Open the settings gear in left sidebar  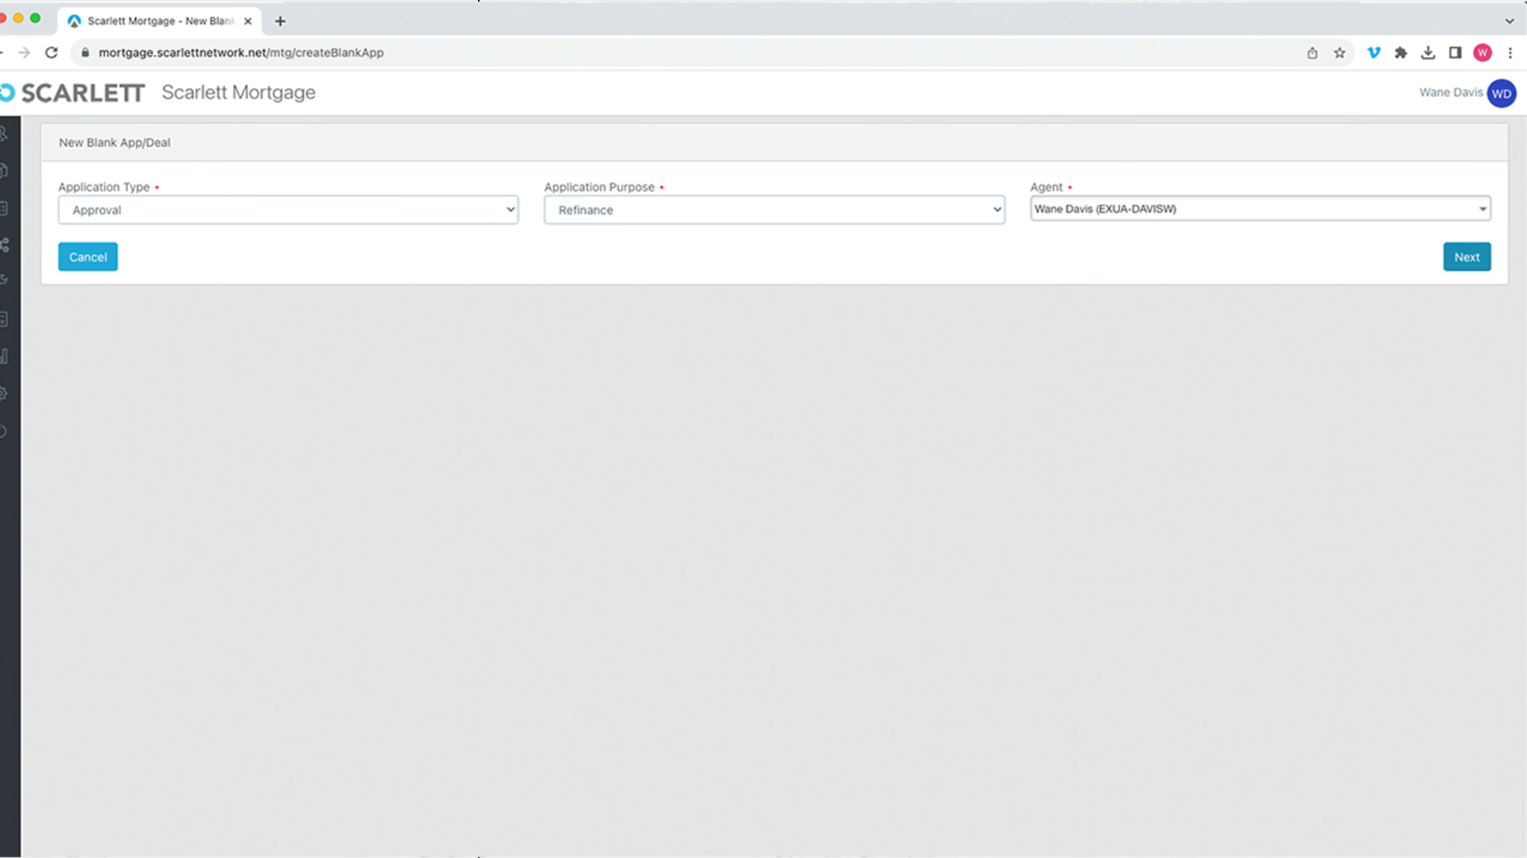4,394
